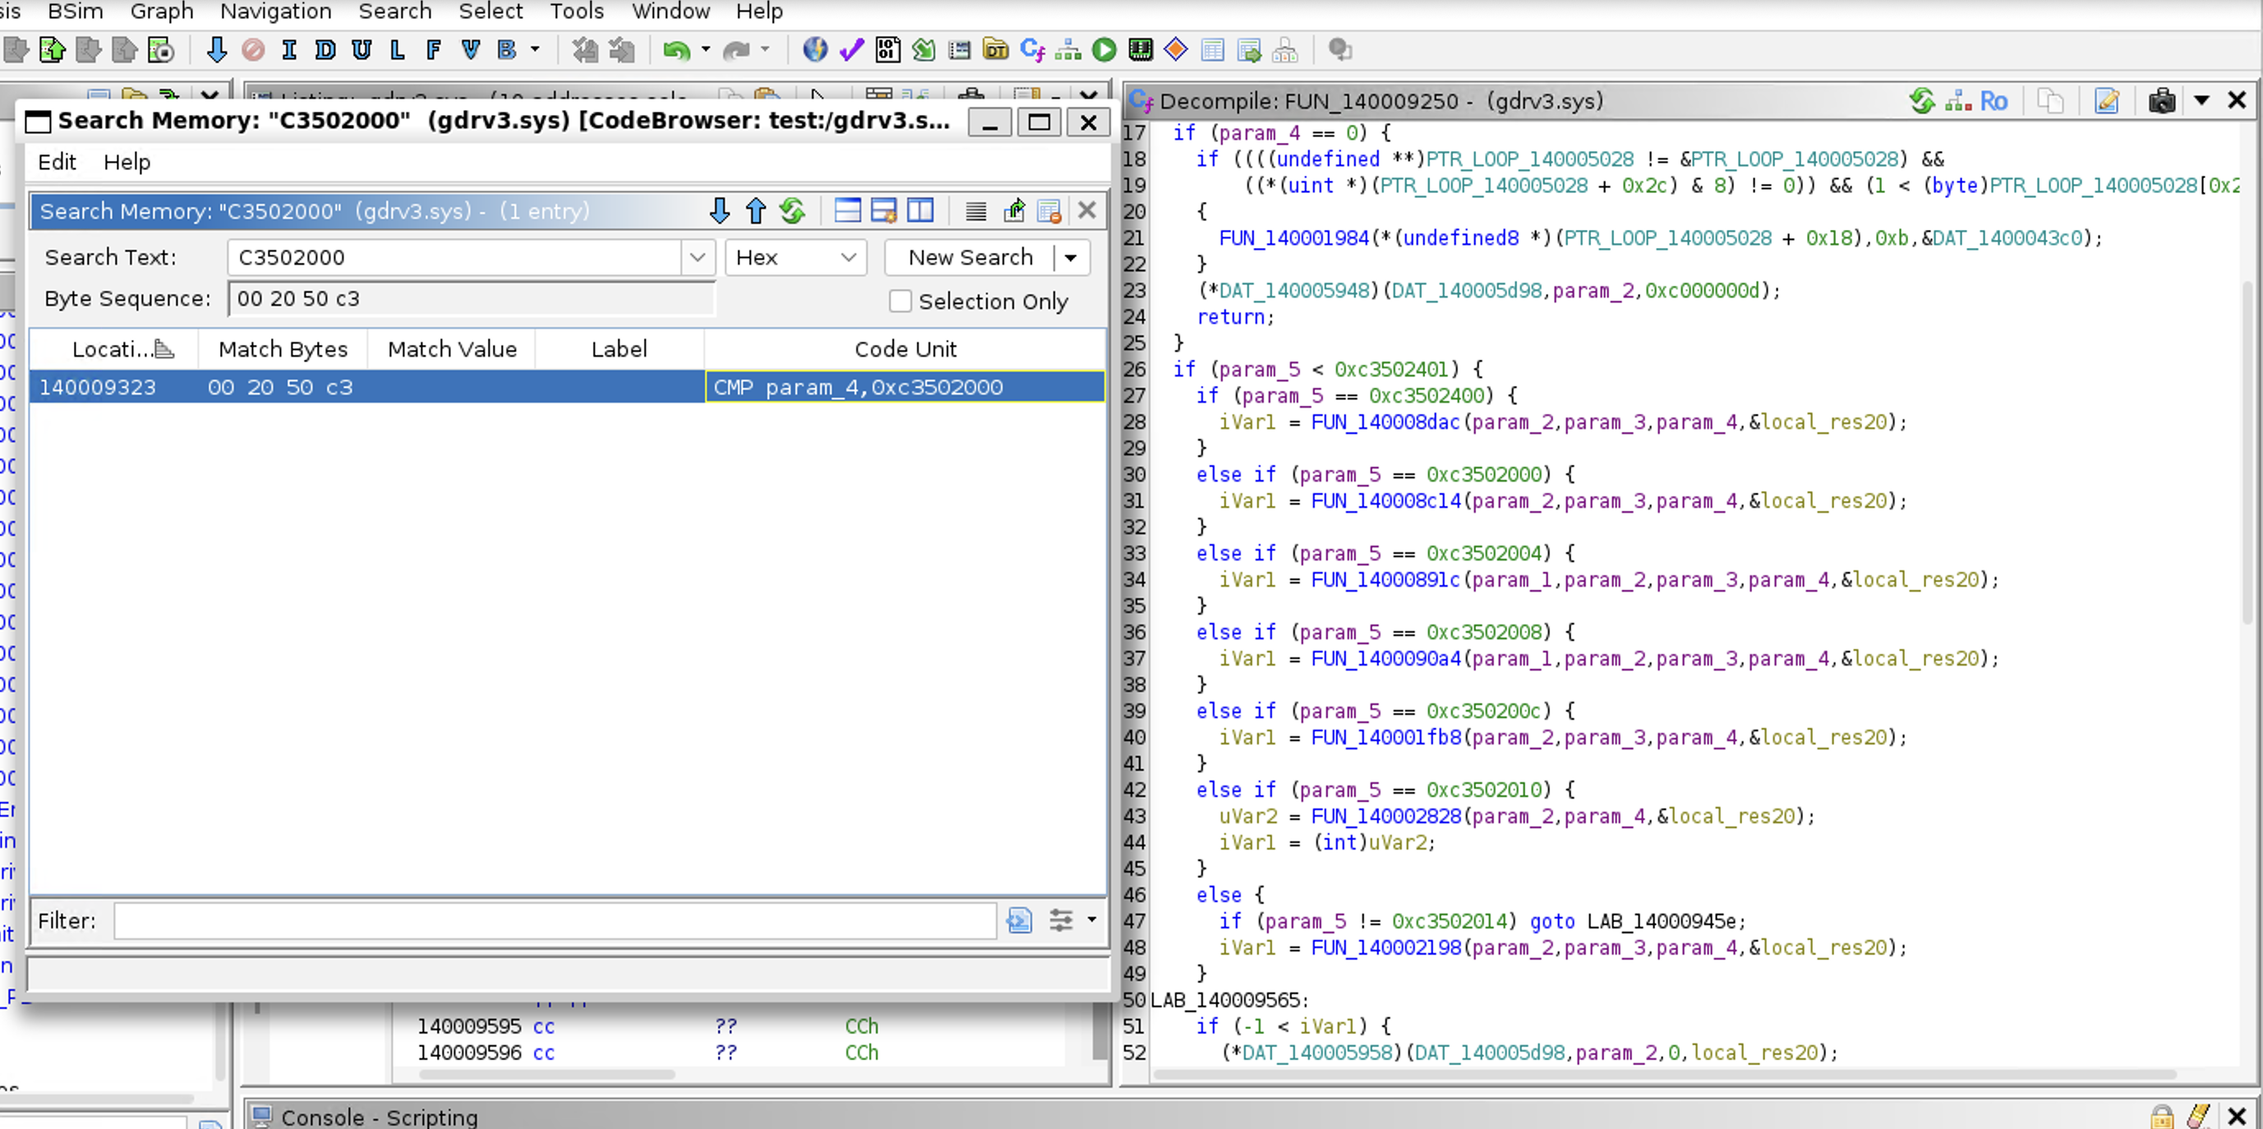The width and height of the screenshot is (2263, 1129).
Task: Go to next search result with down arrow
Action: [720, 211]
